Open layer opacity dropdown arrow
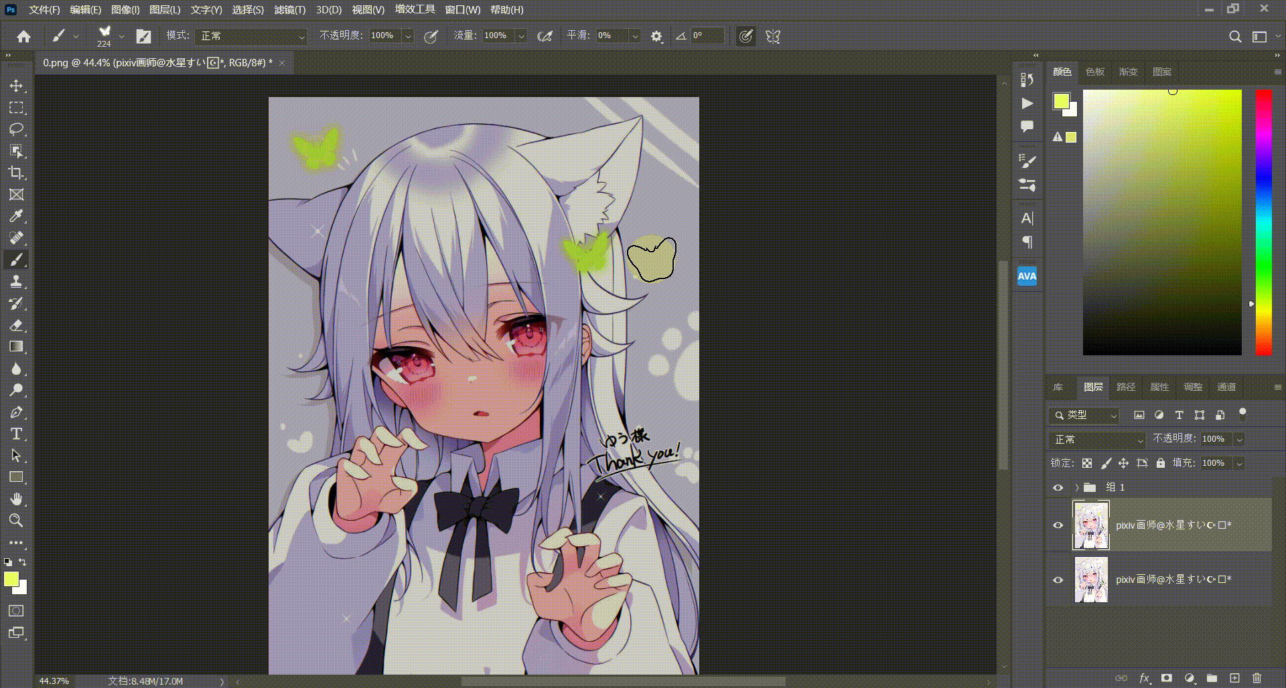The width and height of the screenshot is (1286, 688). point(1239,439)
